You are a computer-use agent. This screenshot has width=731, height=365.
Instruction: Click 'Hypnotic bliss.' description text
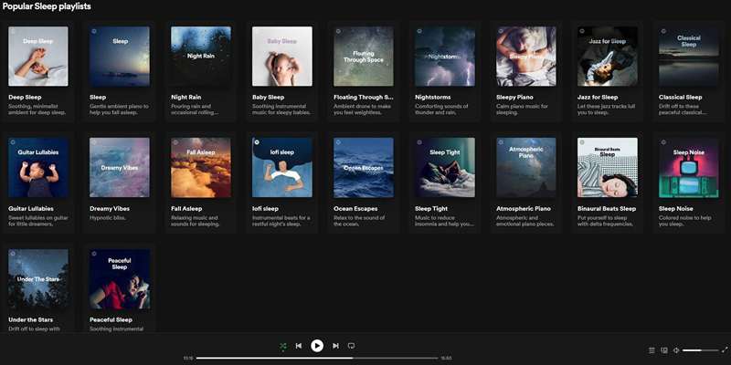[108, 217]
